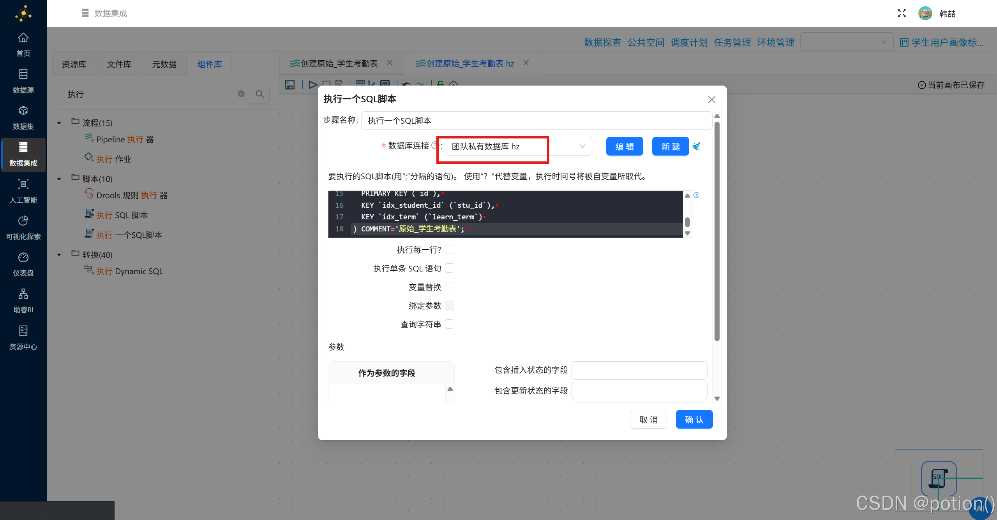The width and height of the screenshot is (997, 520).
Task: Collapse the 转换(40) tree folder
Action: (59, 255)
